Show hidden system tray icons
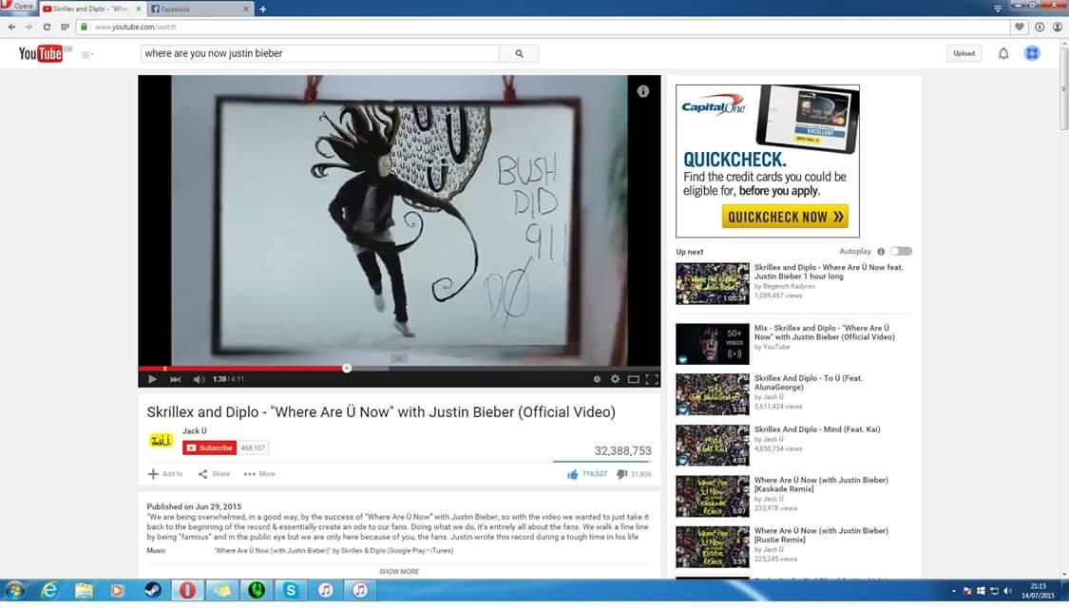 click(x=954, y=591)
